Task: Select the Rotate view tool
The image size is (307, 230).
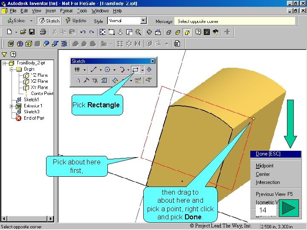Action: click(149, 32)
